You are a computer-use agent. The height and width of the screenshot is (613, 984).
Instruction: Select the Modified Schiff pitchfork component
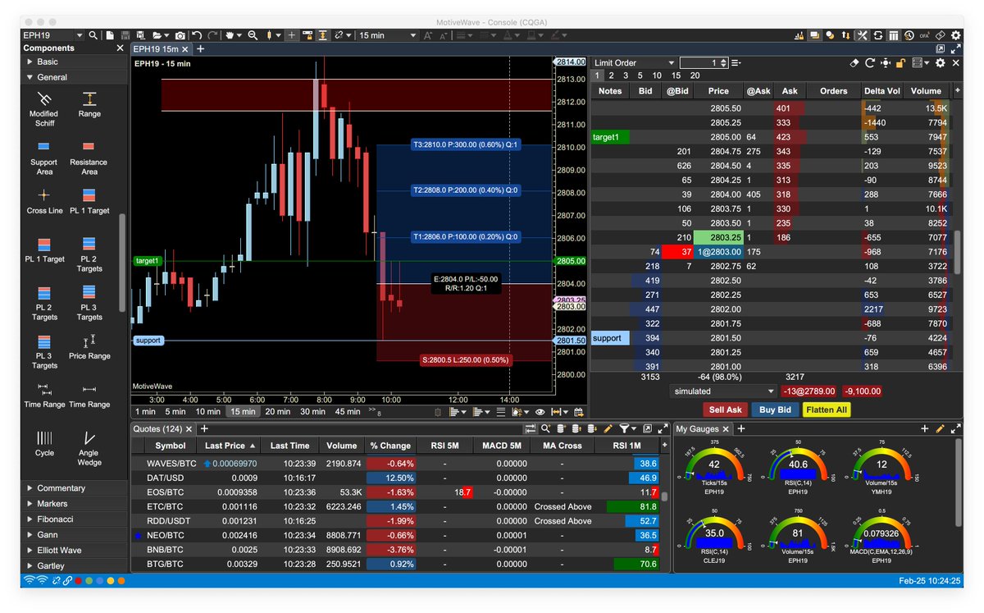(44, 109)
